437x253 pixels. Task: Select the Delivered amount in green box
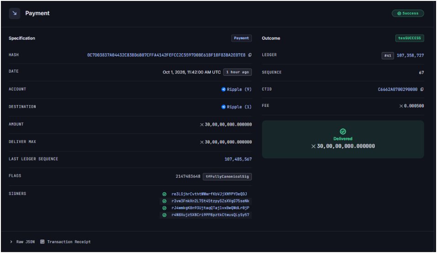346,147
